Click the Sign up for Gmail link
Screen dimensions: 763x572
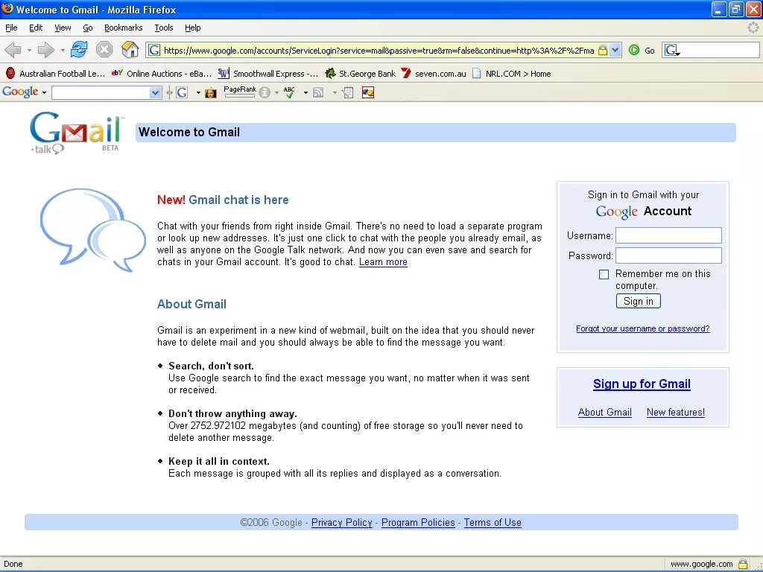[x=642, y=384]
